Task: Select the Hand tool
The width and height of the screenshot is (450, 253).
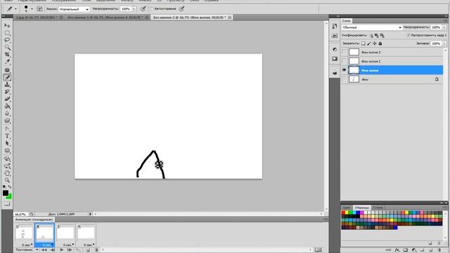Action: [x=7, y=173]
